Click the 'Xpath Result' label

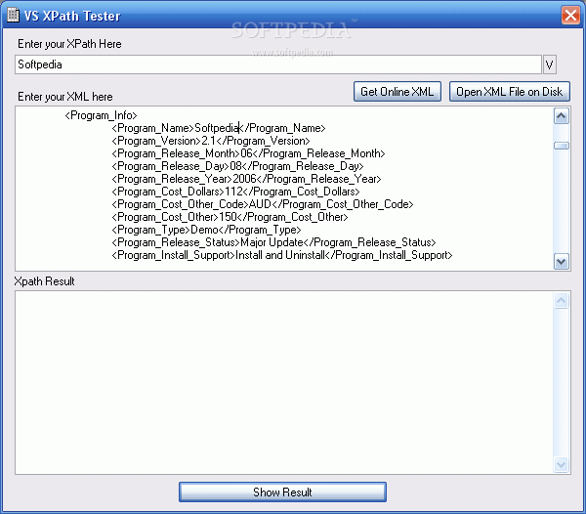44,281
